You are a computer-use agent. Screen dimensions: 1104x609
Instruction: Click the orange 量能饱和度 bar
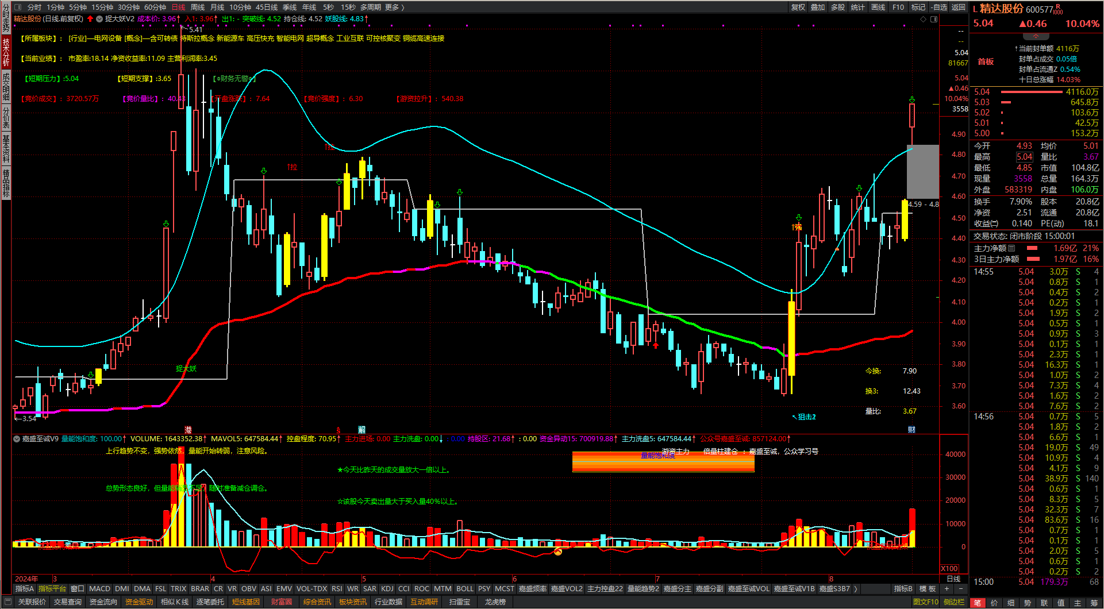pyautogui.click(x=663, y=461)
